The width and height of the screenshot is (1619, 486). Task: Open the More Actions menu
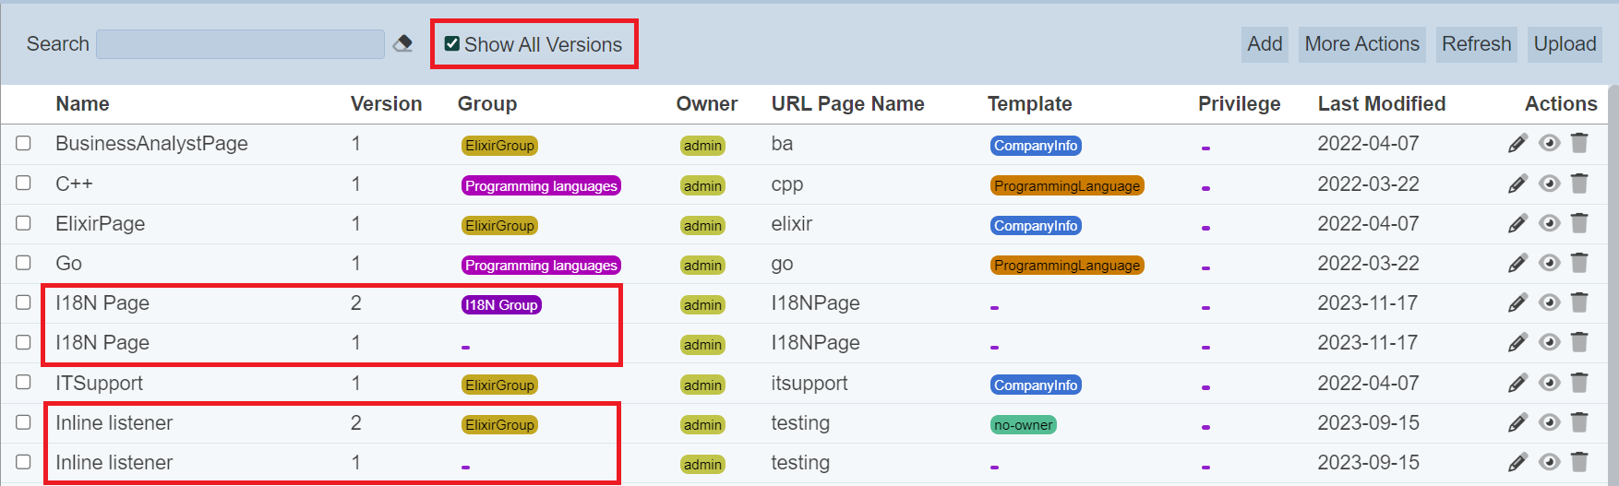[x=1361, y=44]
